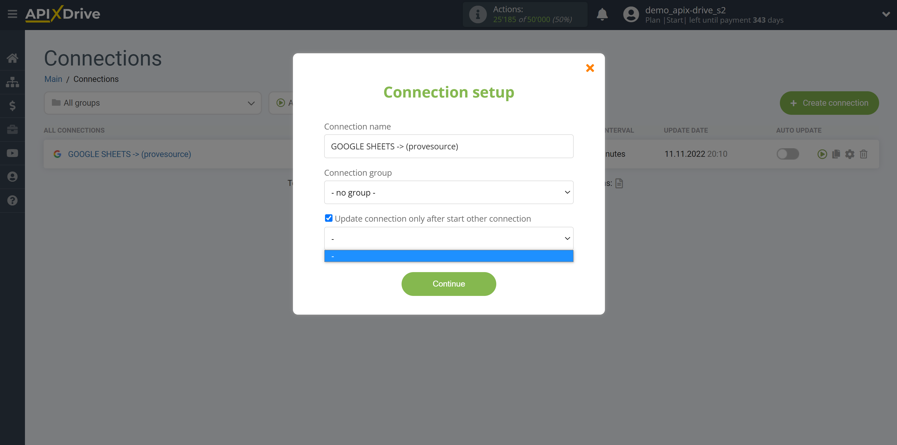Select the '-' option in connection dependency list
Image resolution: width=897 pixels, height=445 pixels.
pyautogui.click(x=449, y=256)
